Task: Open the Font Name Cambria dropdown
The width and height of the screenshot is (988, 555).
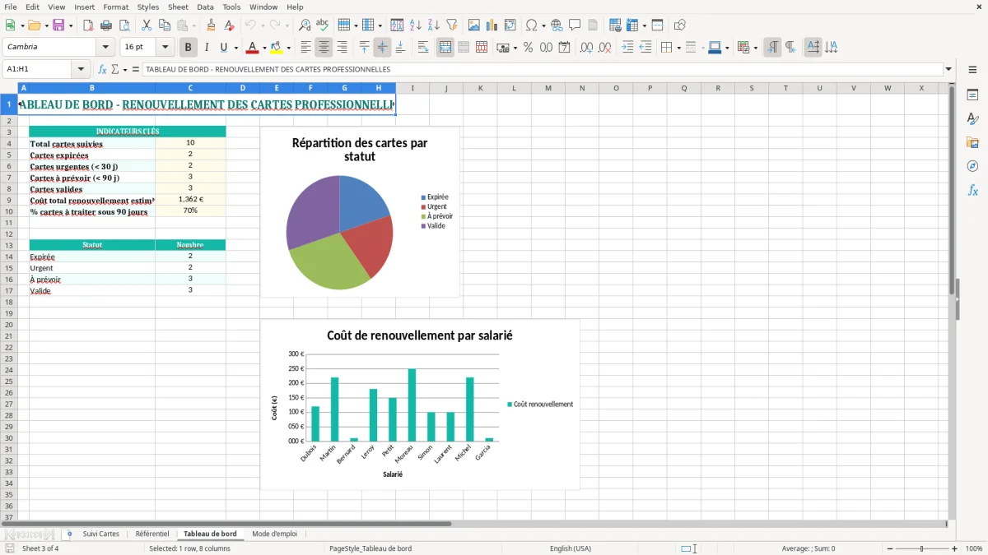Action: coord(106,48)
